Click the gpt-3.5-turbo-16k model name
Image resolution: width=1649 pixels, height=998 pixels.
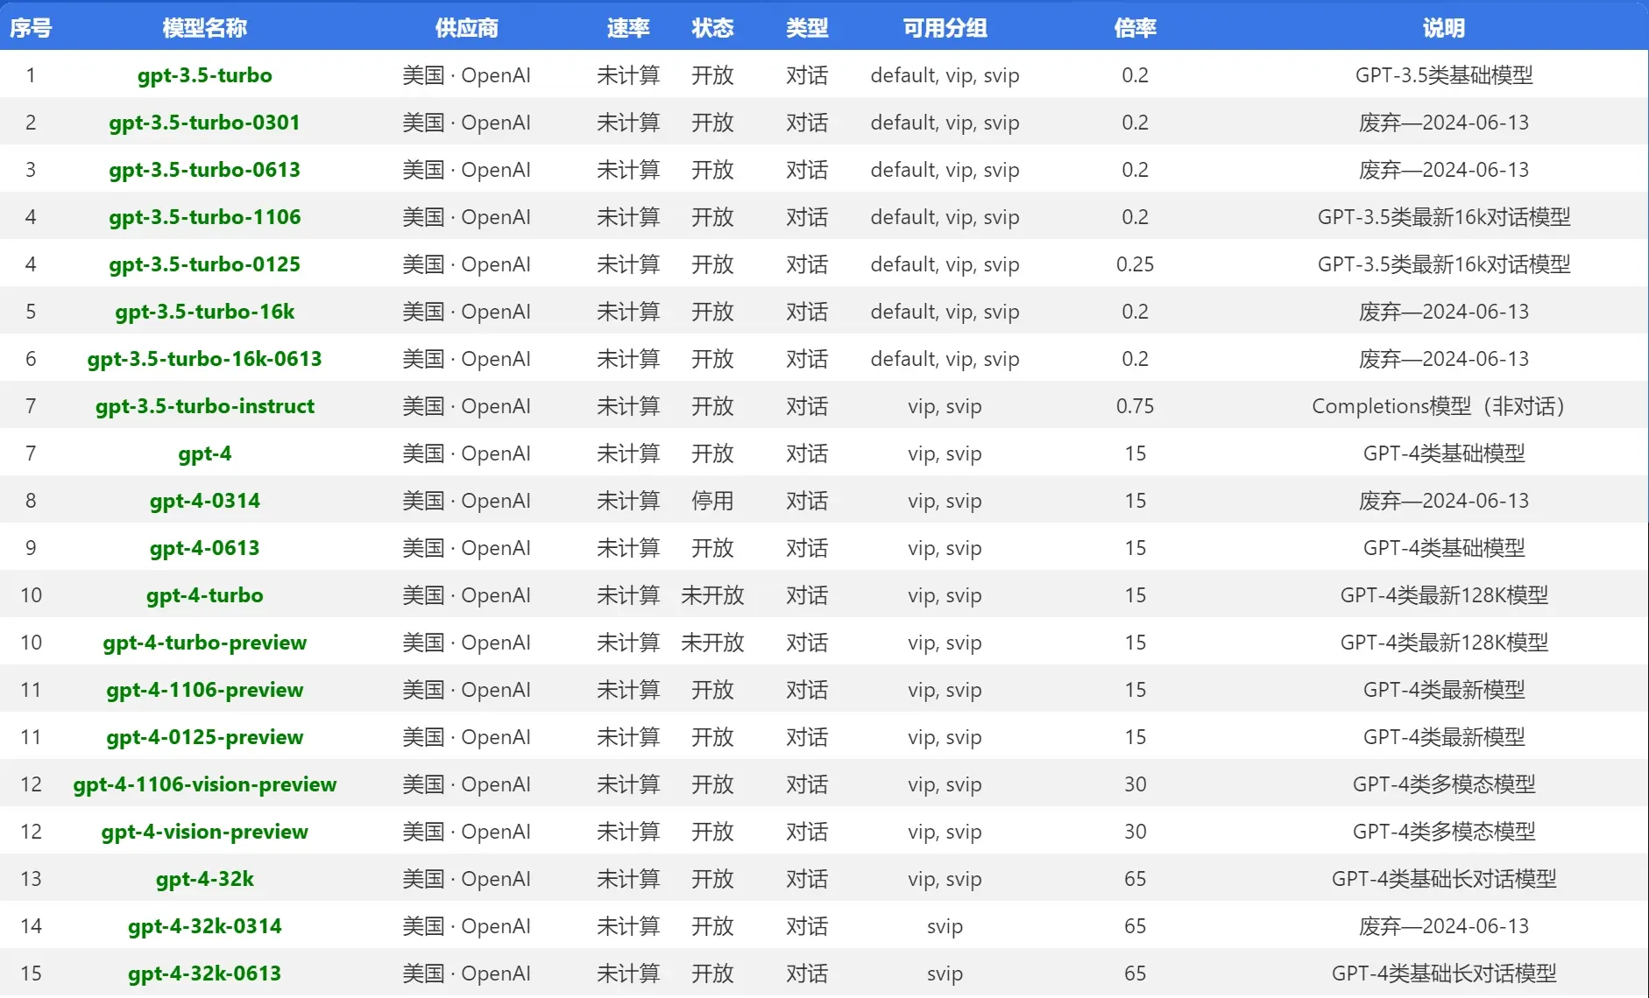(204, 312)
